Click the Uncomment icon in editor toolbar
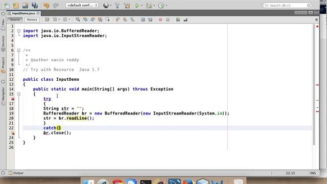This screenshot has width=327, height=184. coord(185,19)
